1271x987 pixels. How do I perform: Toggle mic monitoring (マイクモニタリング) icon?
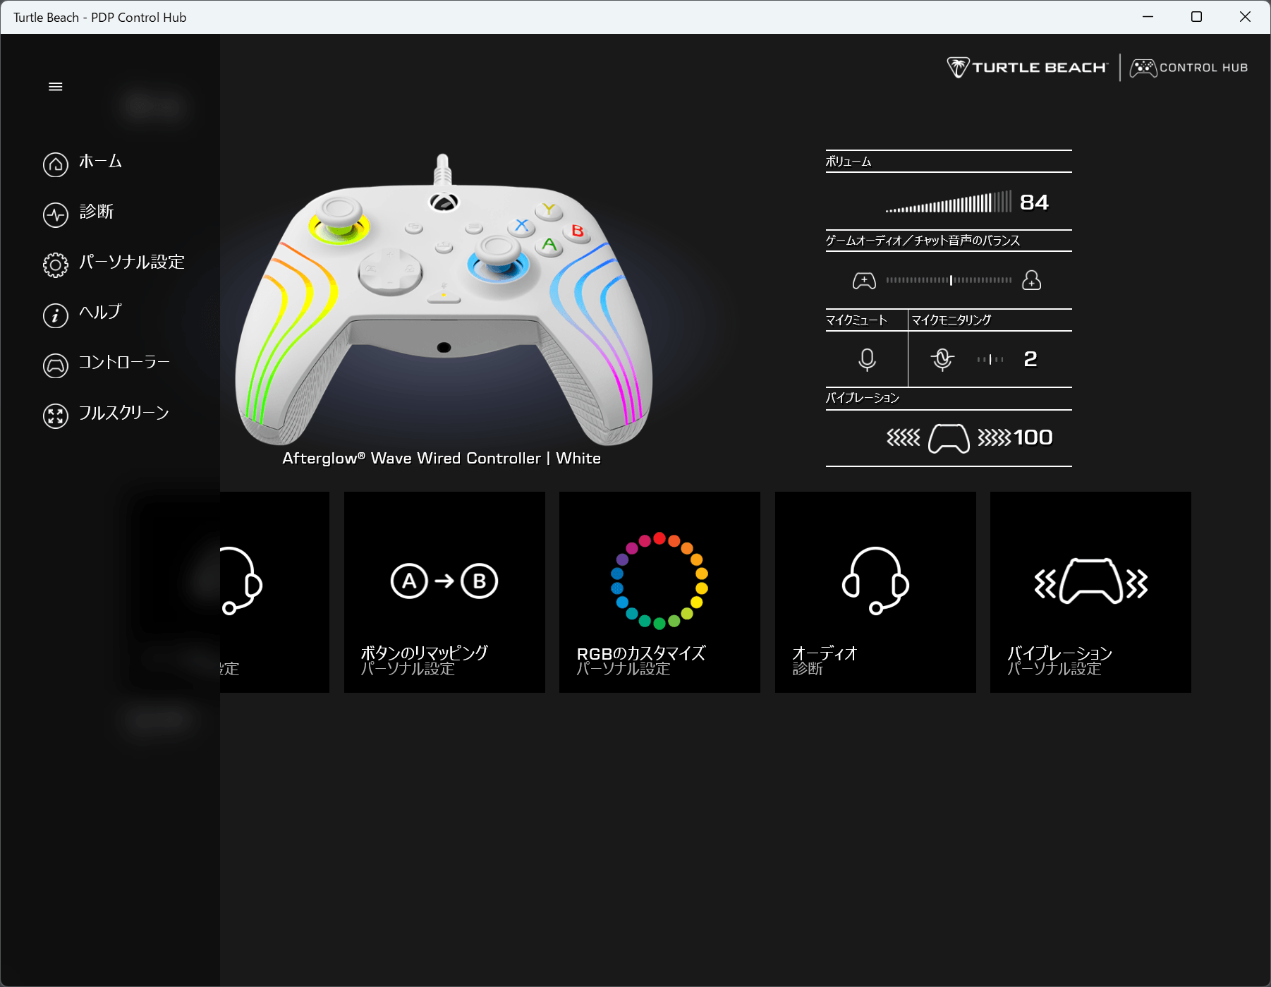942,359
